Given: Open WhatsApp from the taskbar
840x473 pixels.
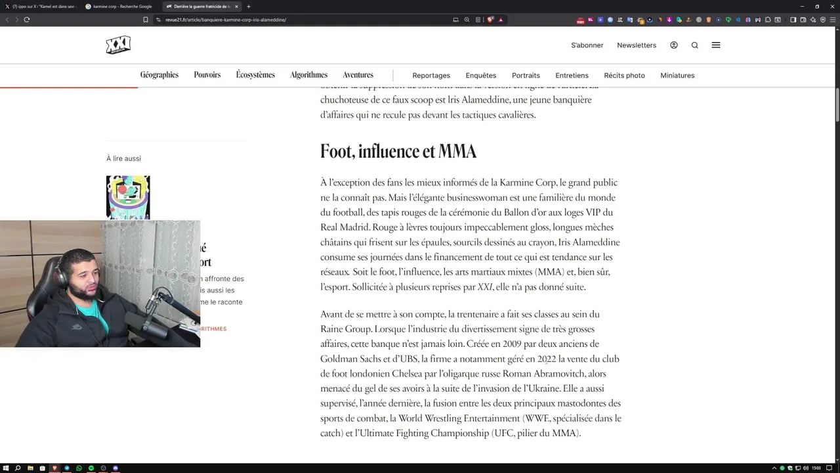Looking at the screenshot, I should 79,468.
